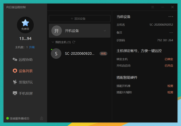Click the 向日葵远程控制 window title

[x=16, y=7]
